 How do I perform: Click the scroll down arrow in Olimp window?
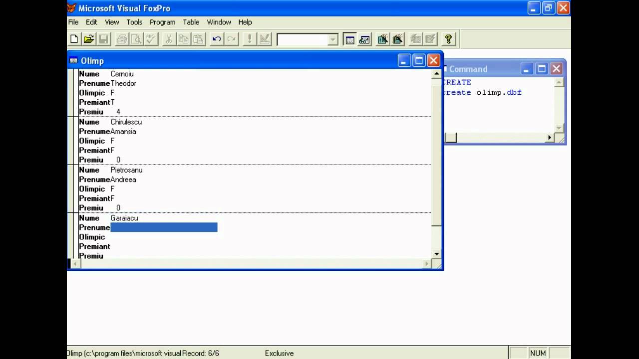(437, 254)
